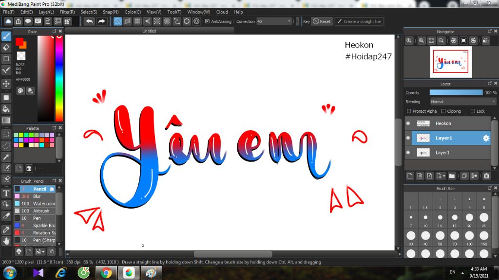Click the Create a straight line button
Image resolution: width=499 pixels, height=280 pixels.
pyautogui.click(x=359, y=21)
